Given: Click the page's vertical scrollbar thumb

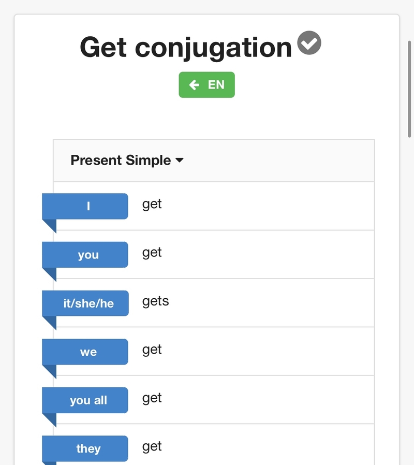Looking at the screenshot, I should pos(410,88).
